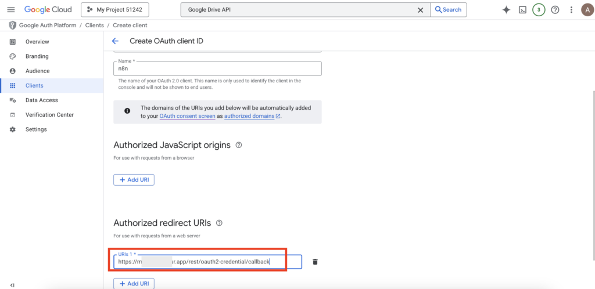Viewport: 595px width, 289px height.
Task: Navigate to Verification Center page
Action: click(49, 115)
